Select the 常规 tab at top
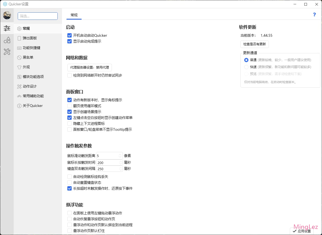Viewport: 322px width, 235px height. (74, 15)
